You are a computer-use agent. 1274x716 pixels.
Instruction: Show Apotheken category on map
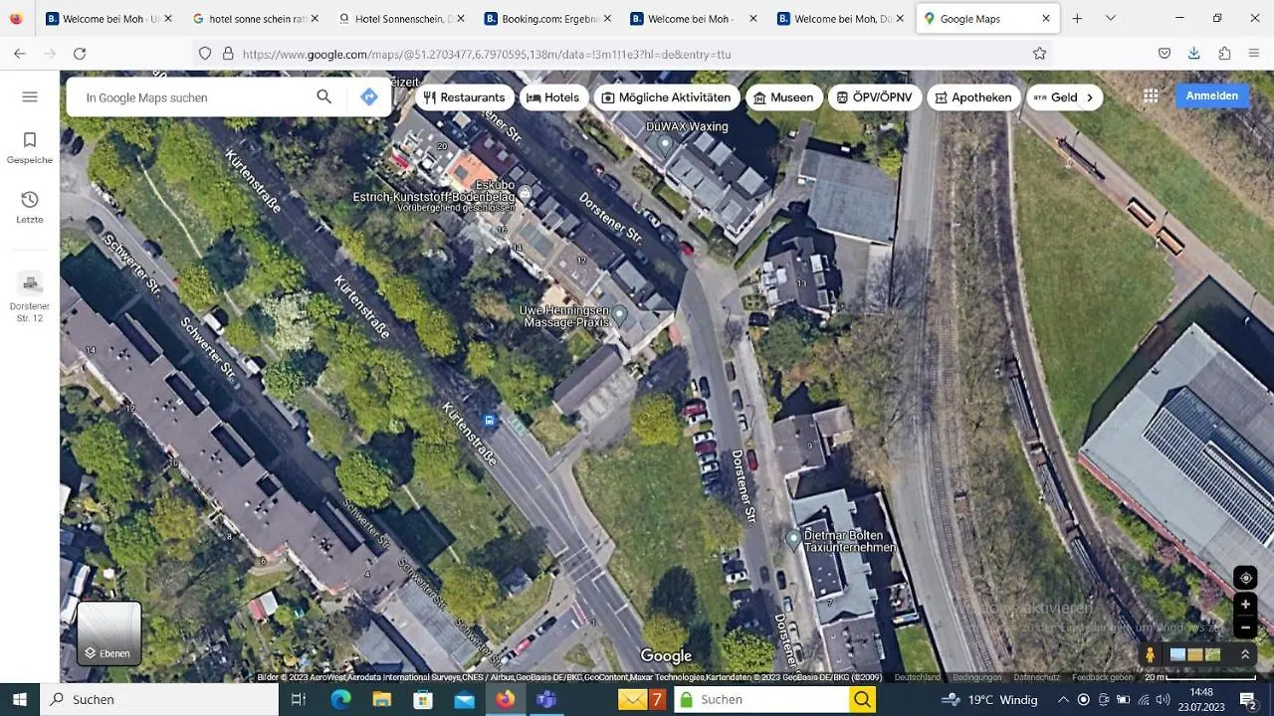(x=973, y=97)
